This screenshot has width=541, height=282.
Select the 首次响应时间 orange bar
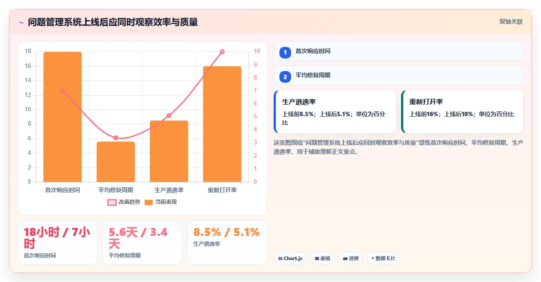point(63,117)
